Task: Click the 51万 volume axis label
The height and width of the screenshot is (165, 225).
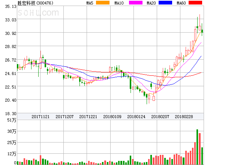Action: pyautogui.click(x=12, y=120)
